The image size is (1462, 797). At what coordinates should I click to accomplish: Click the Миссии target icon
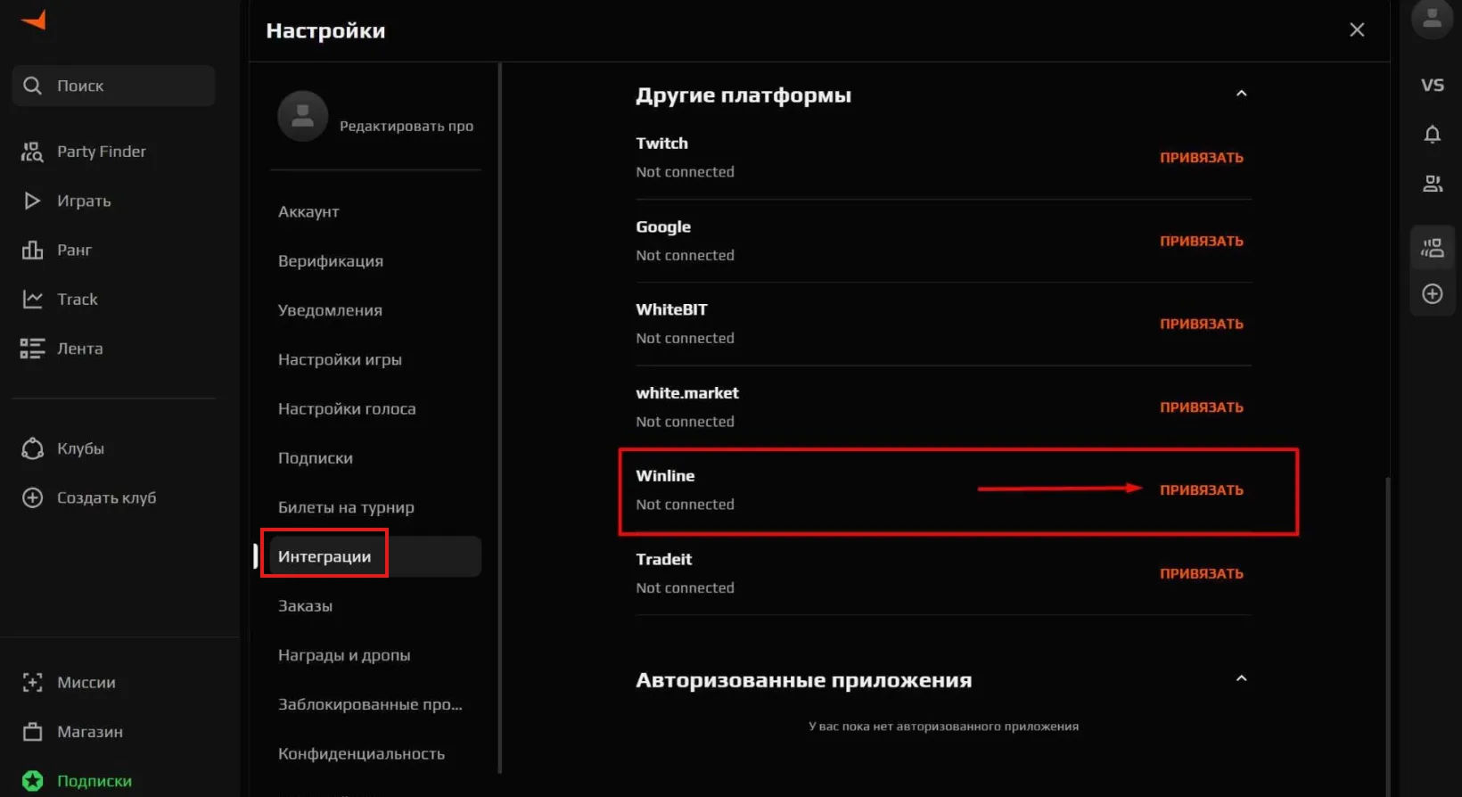(x=32, y=683)
